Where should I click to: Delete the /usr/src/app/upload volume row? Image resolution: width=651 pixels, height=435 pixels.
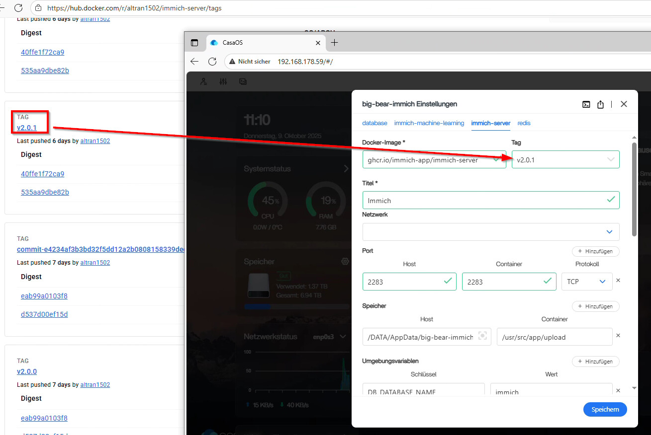point(618,336)
